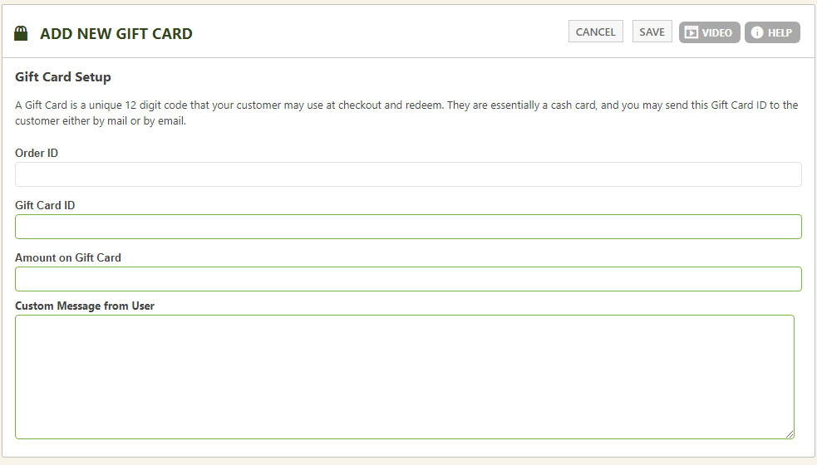Click the Add New Gift Card title
The image size is (817, 465).
tap(116, 34)
